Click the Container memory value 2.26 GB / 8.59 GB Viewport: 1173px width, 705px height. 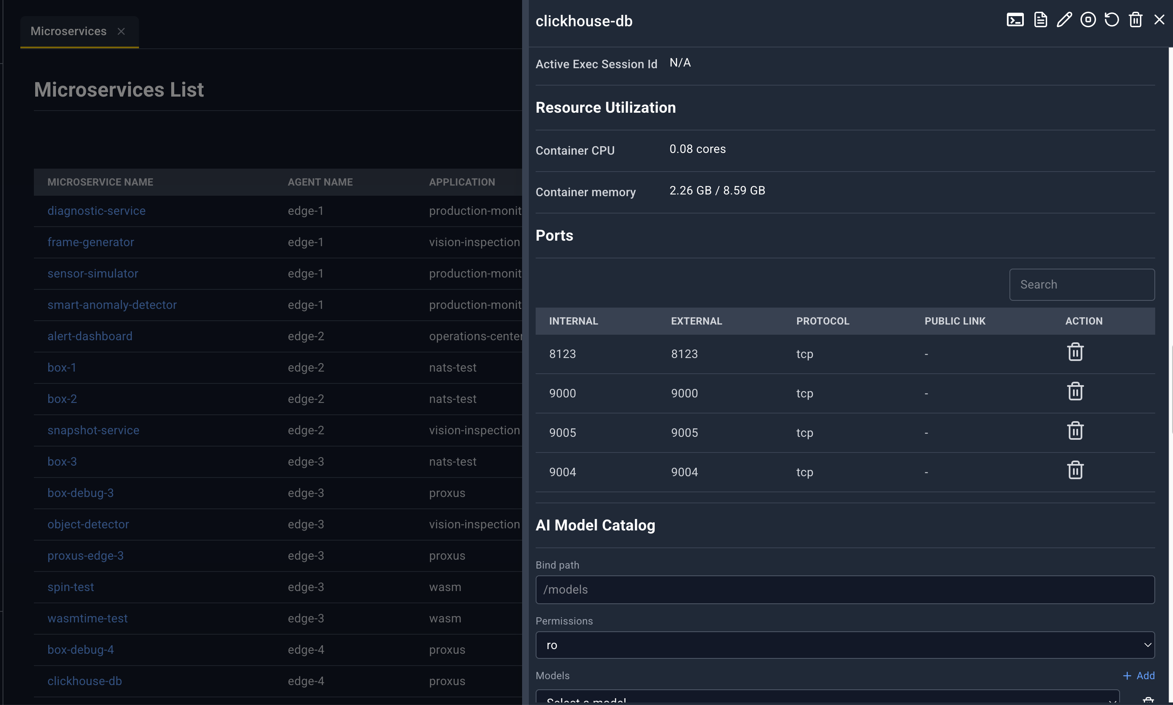click(717, 191)
